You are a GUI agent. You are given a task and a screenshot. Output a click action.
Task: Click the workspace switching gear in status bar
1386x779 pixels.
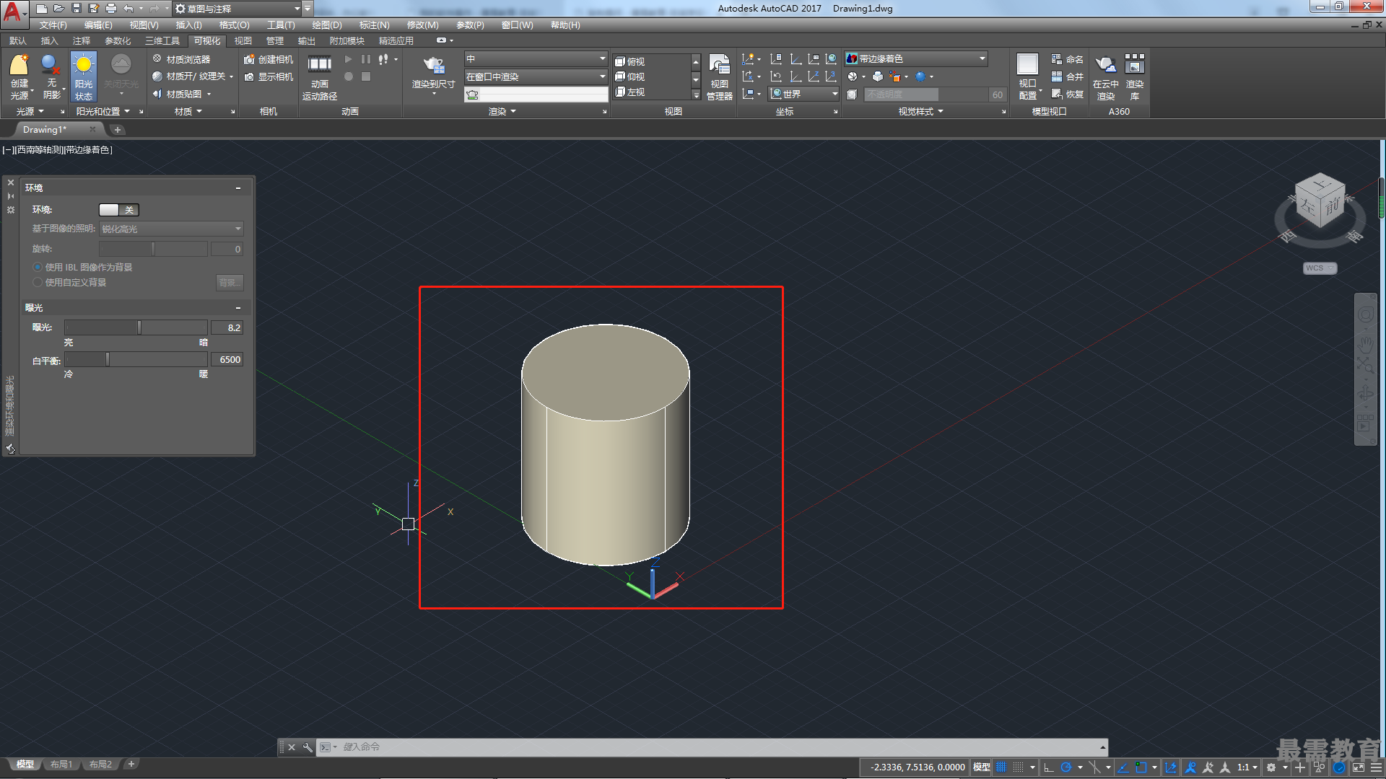coord(1271,767)
